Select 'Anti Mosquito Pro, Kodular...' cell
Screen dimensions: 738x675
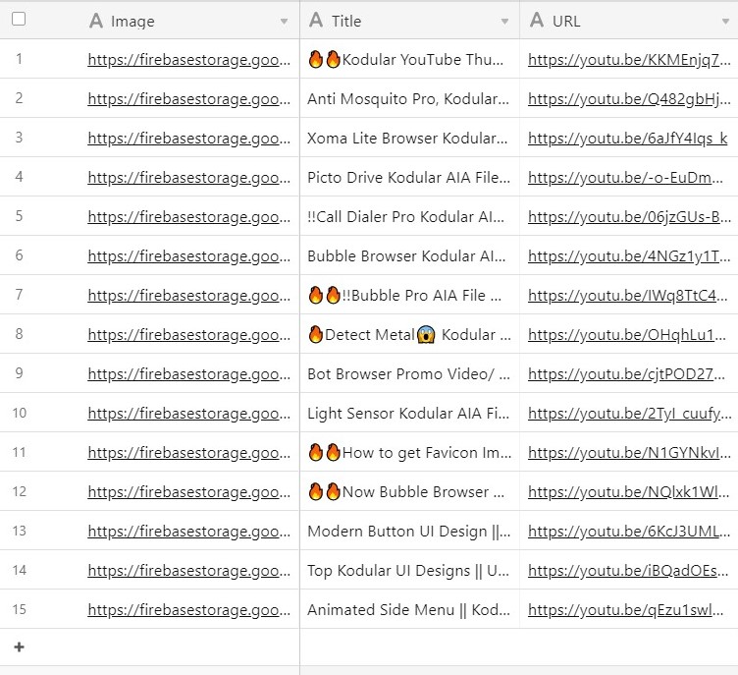coord(410,98)
